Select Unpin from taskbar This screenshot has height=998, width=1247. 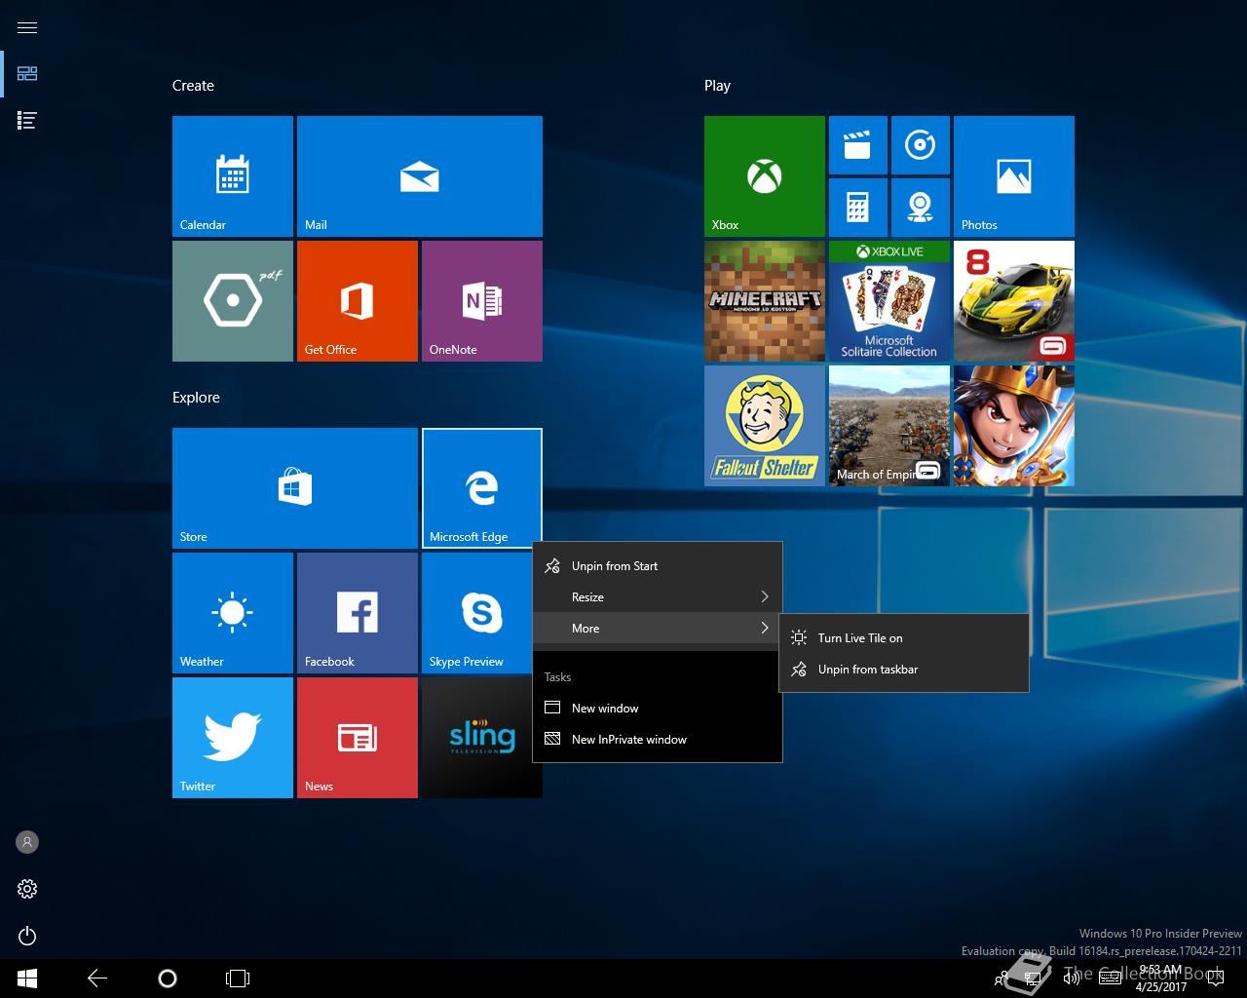[x=904, y=670]
